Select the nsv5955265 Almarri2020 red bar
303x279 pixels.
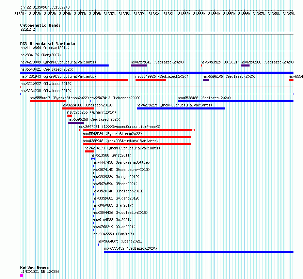[x=70, y=116]
